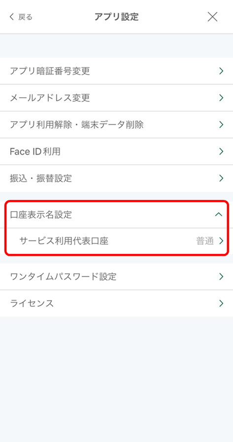Screen dimensions: 233x442
Task: Click chevron beside メールアドレス変更
Action: 221,98
